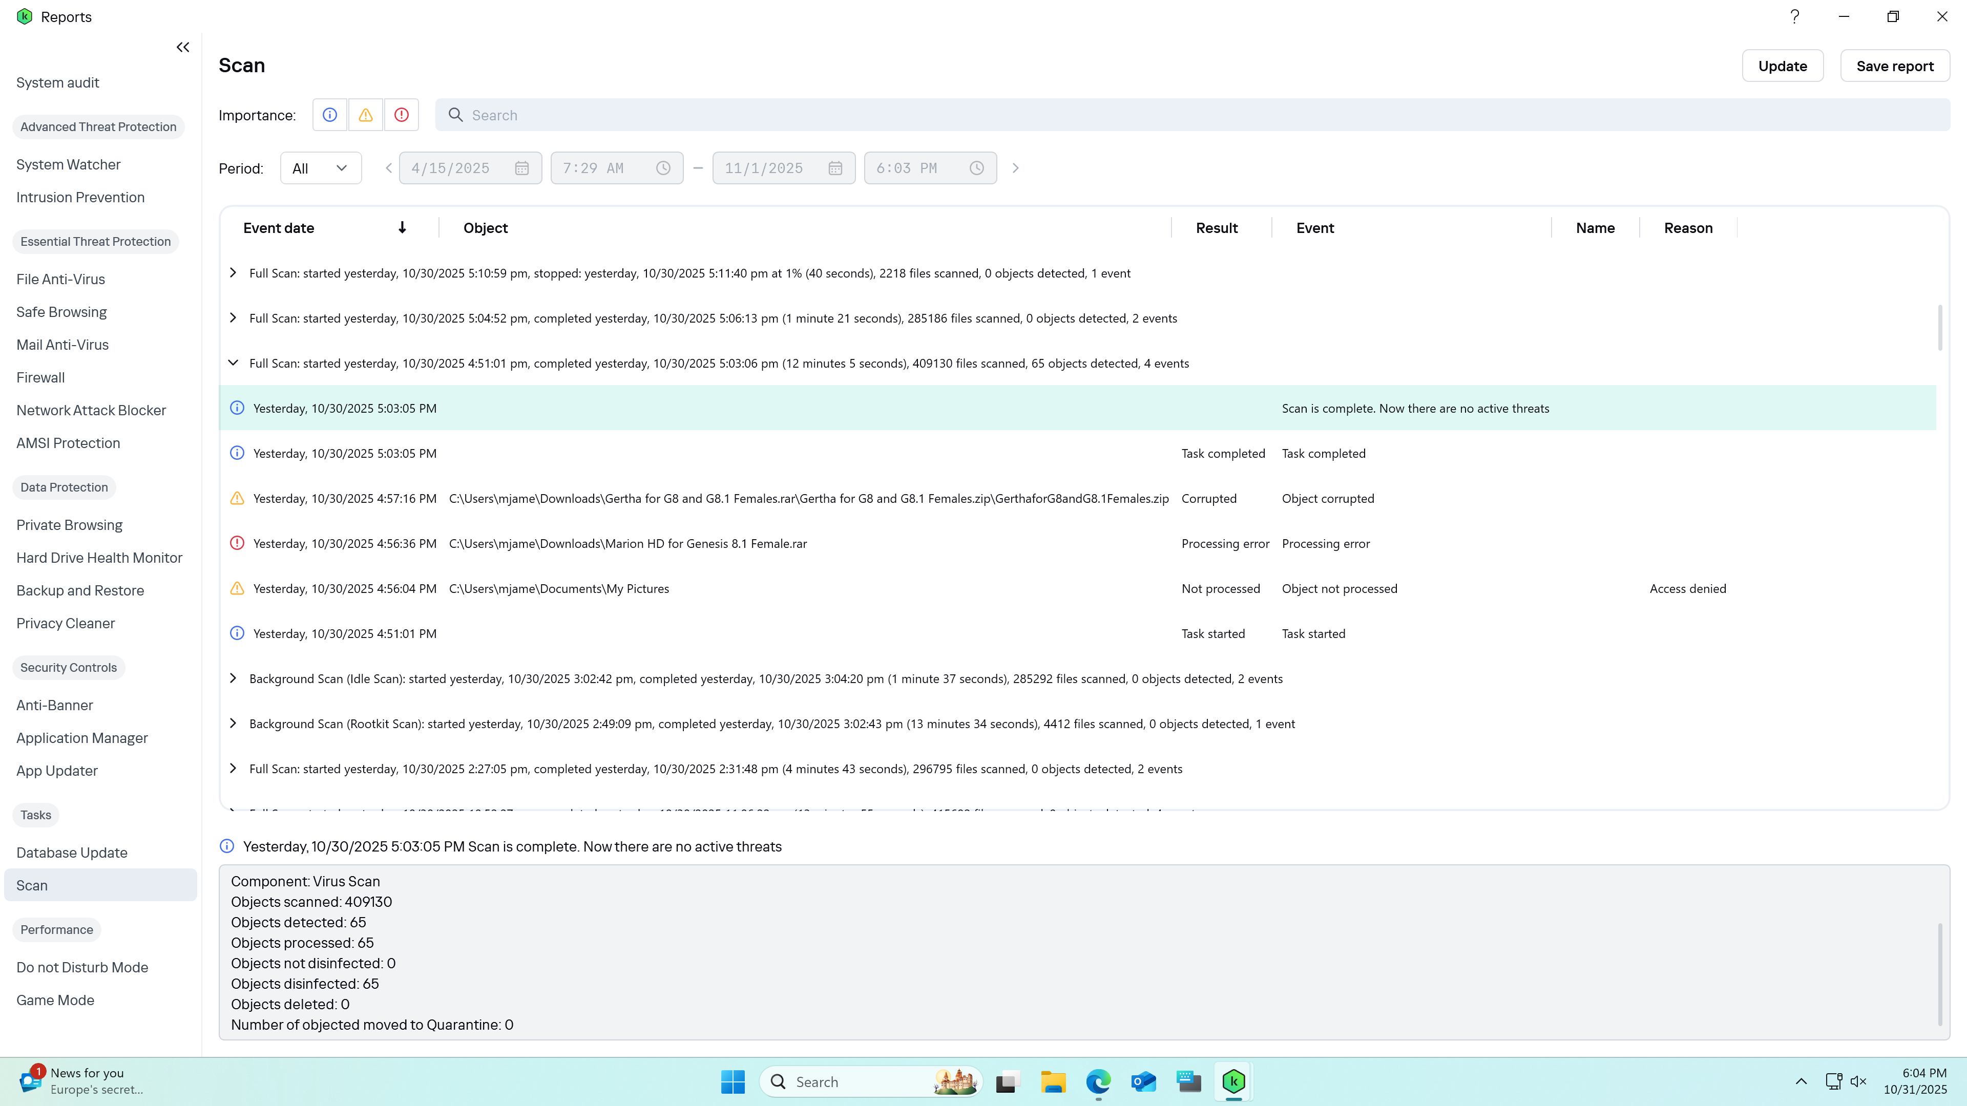This screenshot has width=1967, height=1106.
Task: Toggle the warning importance filter icon
Action: (366, 115)
